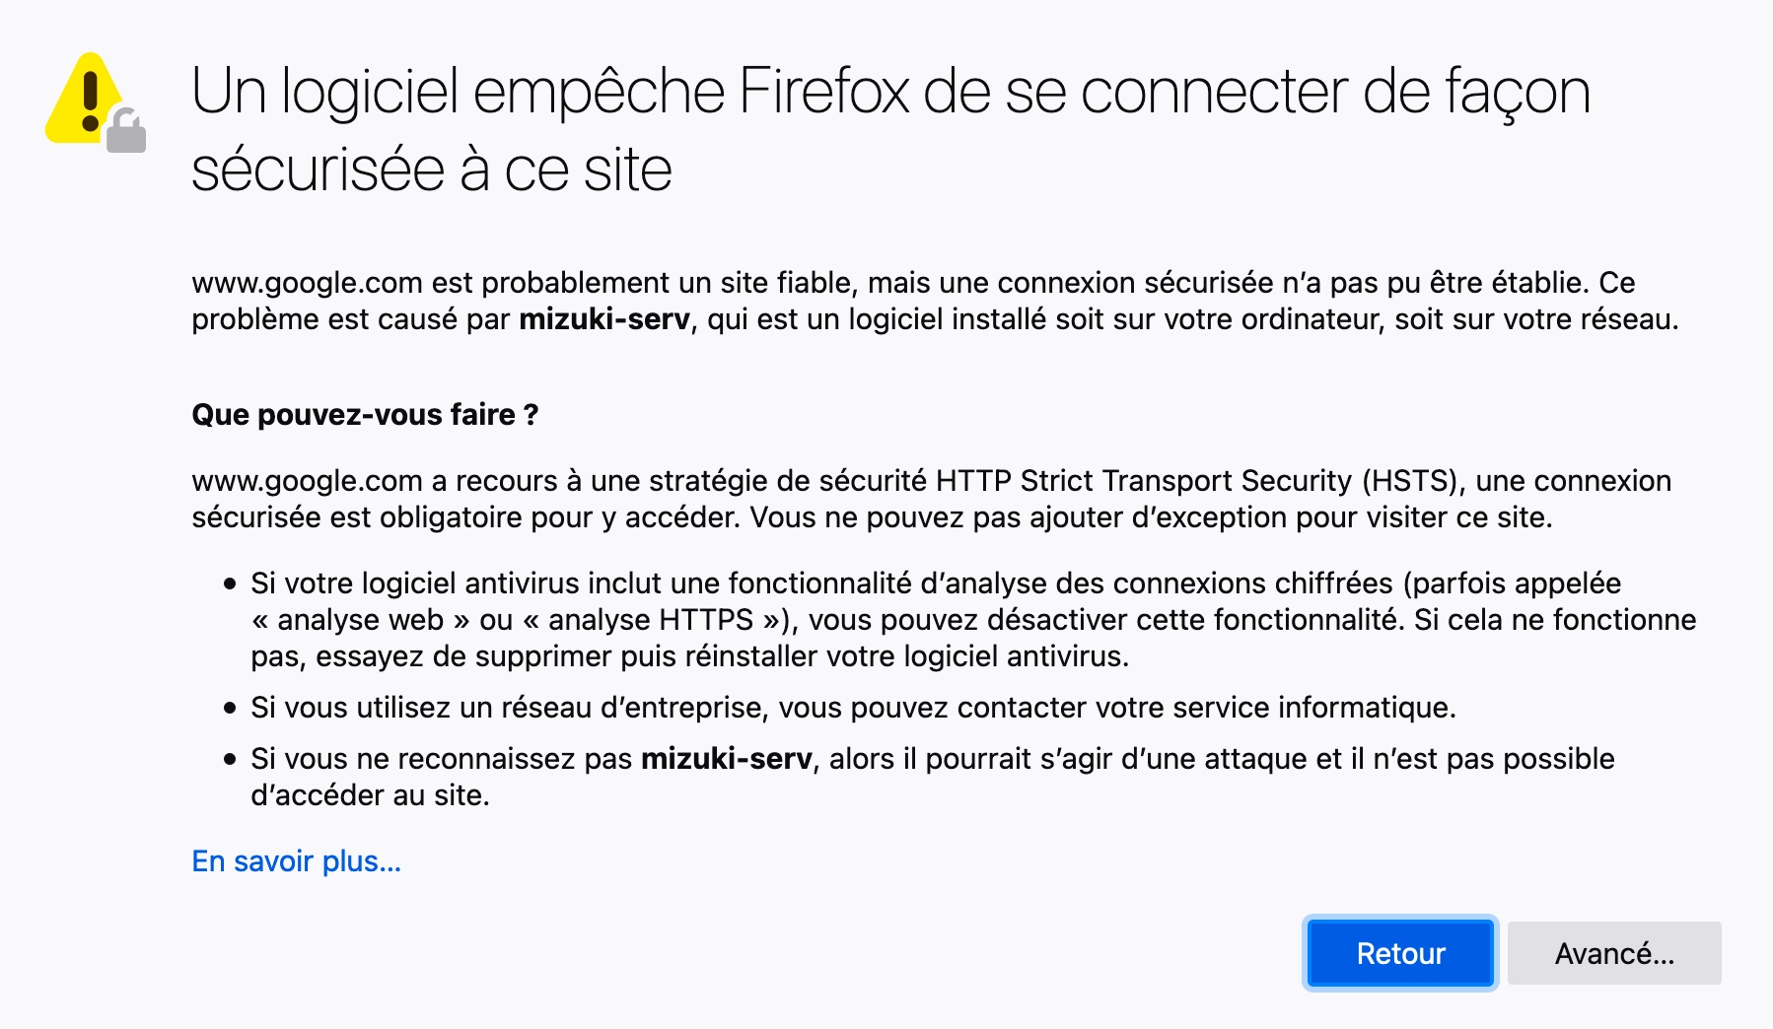Open the En savoir plus… link
Viewport: 1773px width, 1029px height.
point(296,861)
